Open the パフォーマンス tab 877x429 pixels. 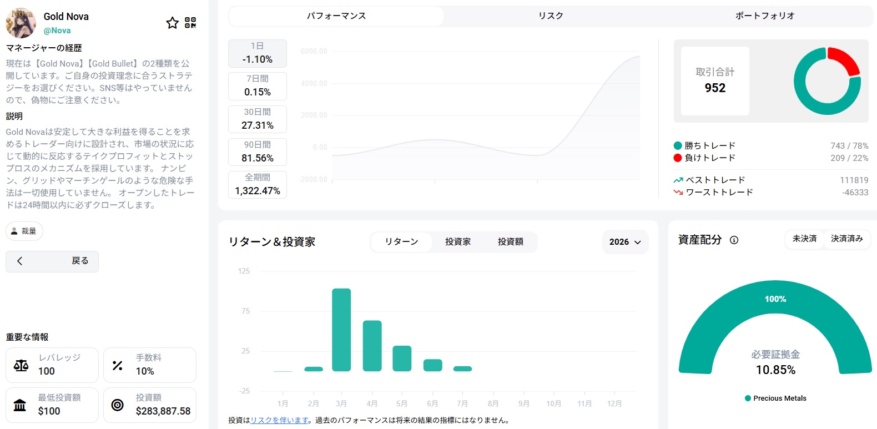point(336,16)
